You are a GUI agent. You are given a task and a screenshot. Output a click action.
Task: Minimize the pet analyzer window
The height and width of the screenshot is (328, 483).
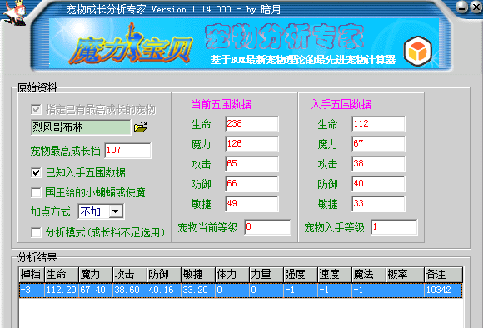click(x=462, y=7)
